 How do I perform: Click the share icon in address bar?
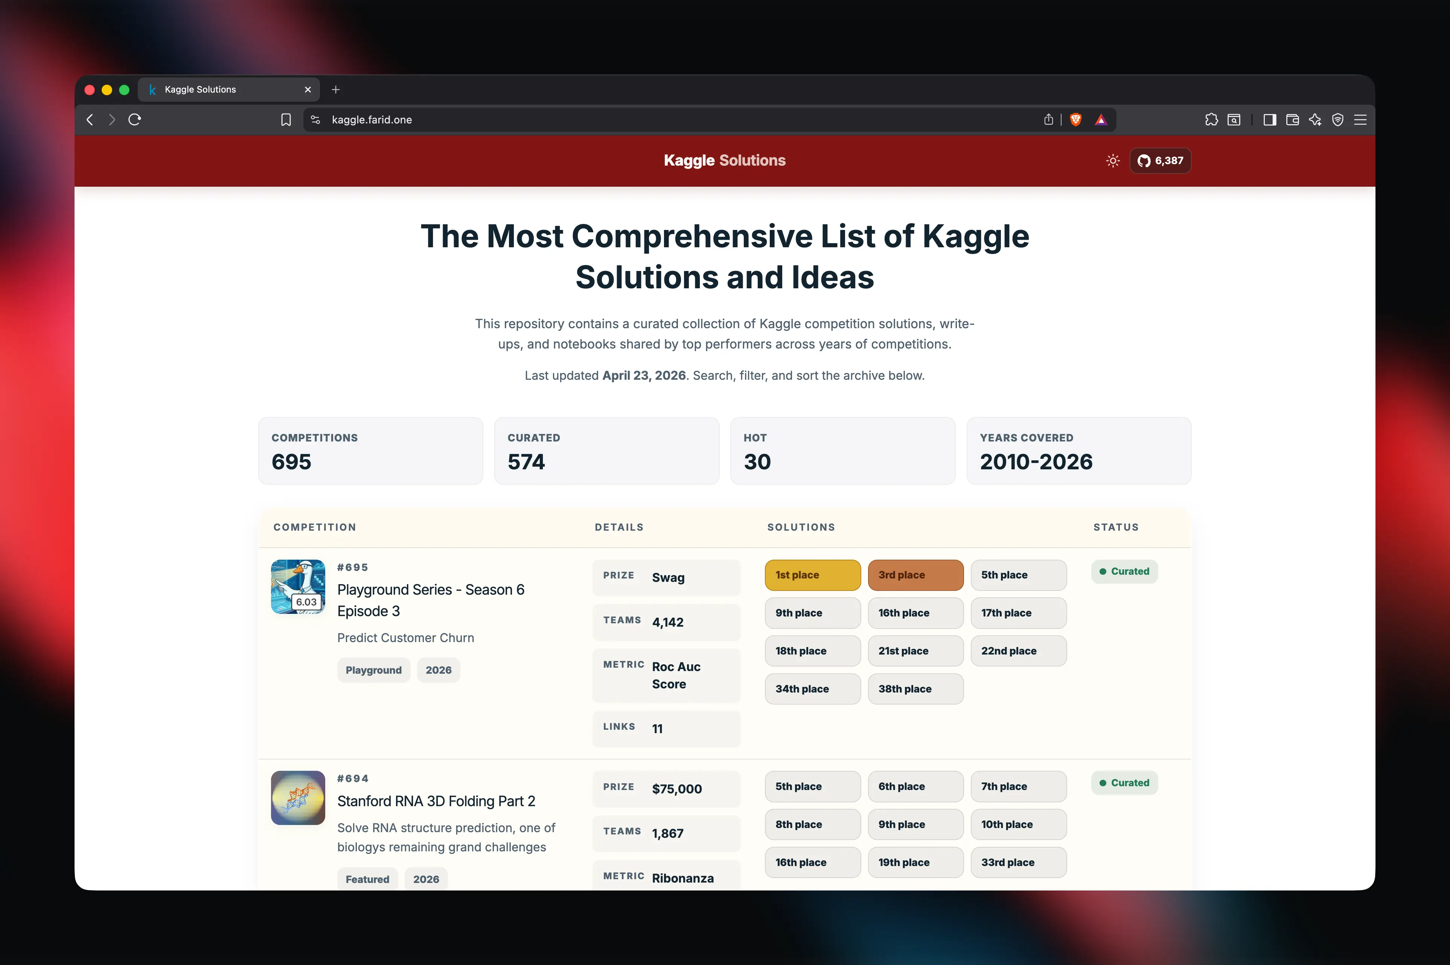(x=1049, y=119)
